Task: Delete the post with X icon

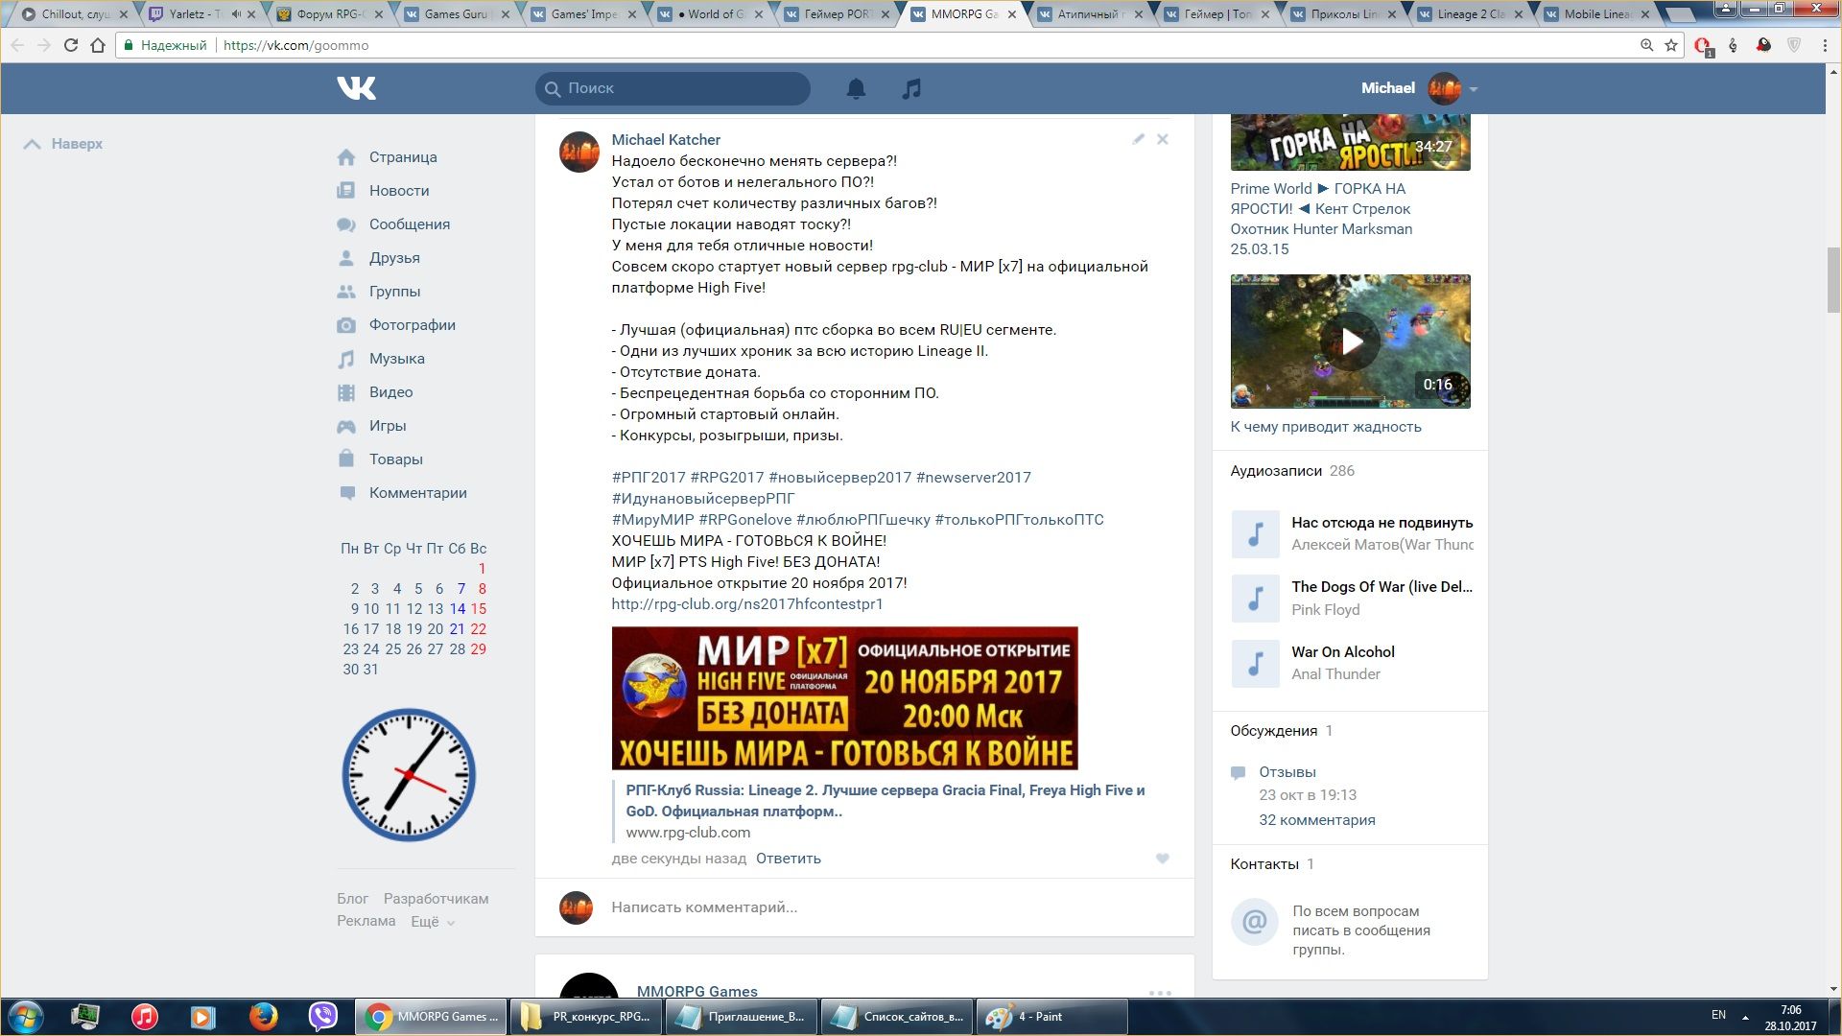Action: (x=1162, y=139)
